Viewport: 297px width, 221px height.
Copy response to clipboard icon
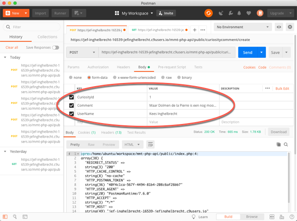click(278, 144)
